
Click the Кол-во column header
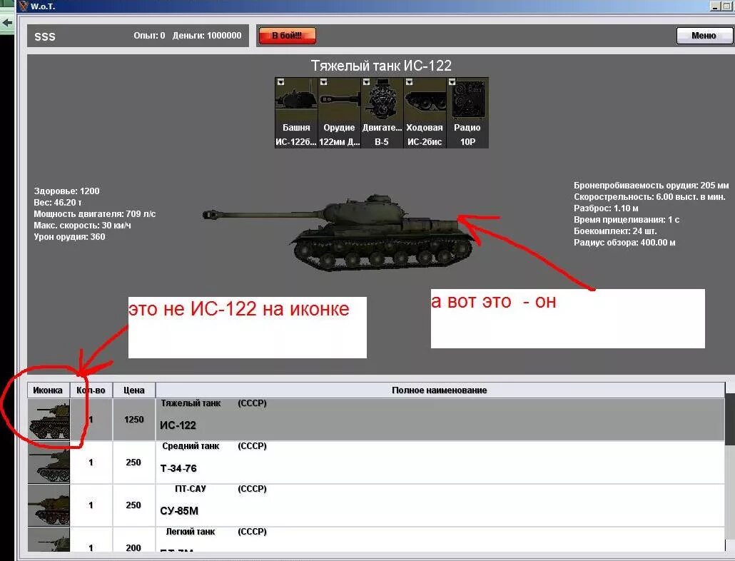tap(91, 390)
